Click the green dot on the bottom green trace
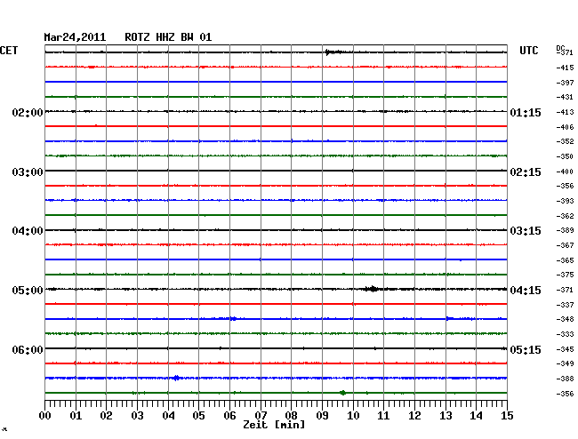 (343, 393)
